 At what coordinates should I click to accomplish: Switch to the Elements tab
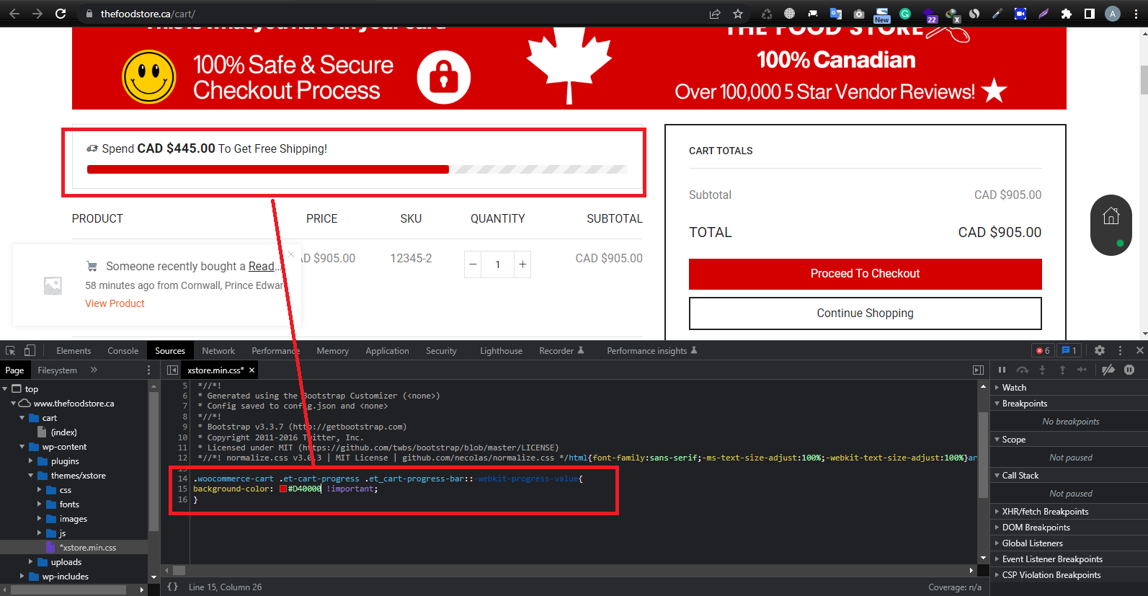pyautogui.click(x=74, y=350)
